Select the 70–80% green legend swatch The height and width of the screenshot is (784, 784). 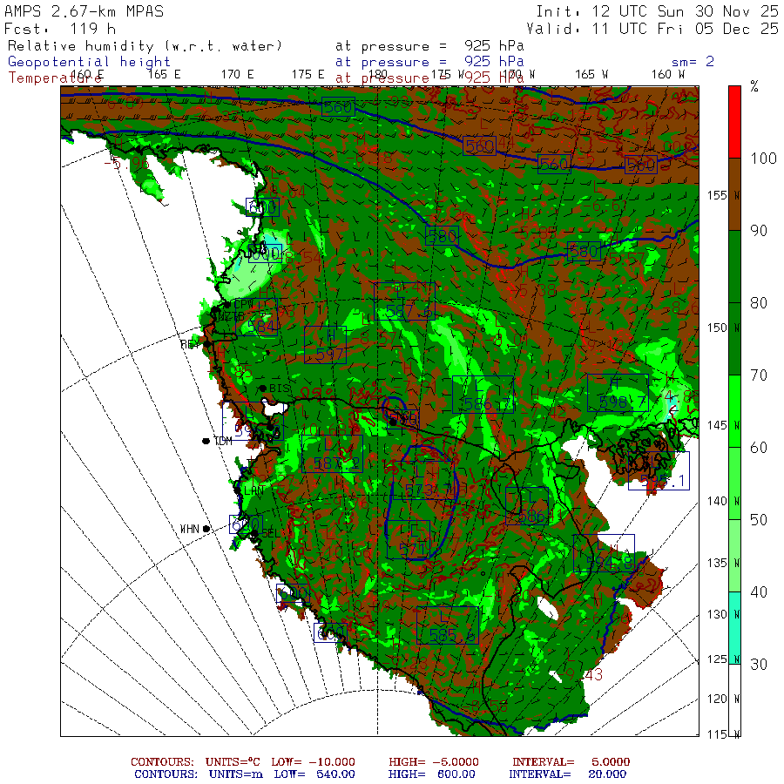tap(734, 339)
